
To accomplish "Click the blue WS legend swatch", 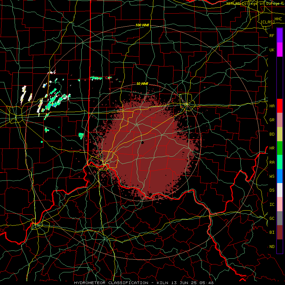I will tap(280, 176).
